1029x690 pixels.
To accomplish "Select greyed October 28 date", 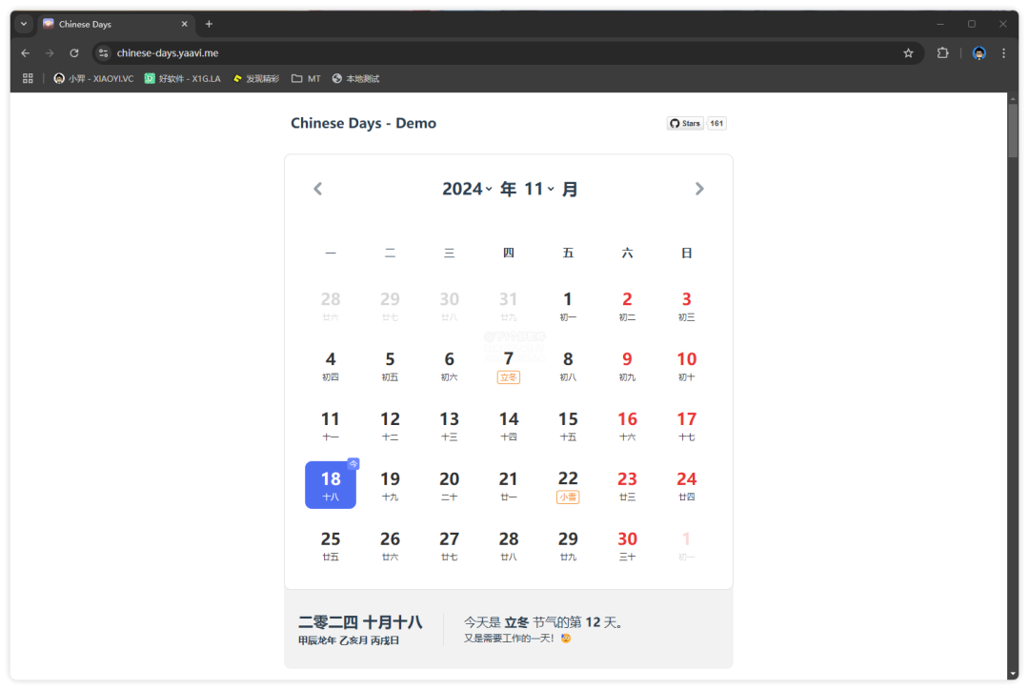I will point(331,306).
